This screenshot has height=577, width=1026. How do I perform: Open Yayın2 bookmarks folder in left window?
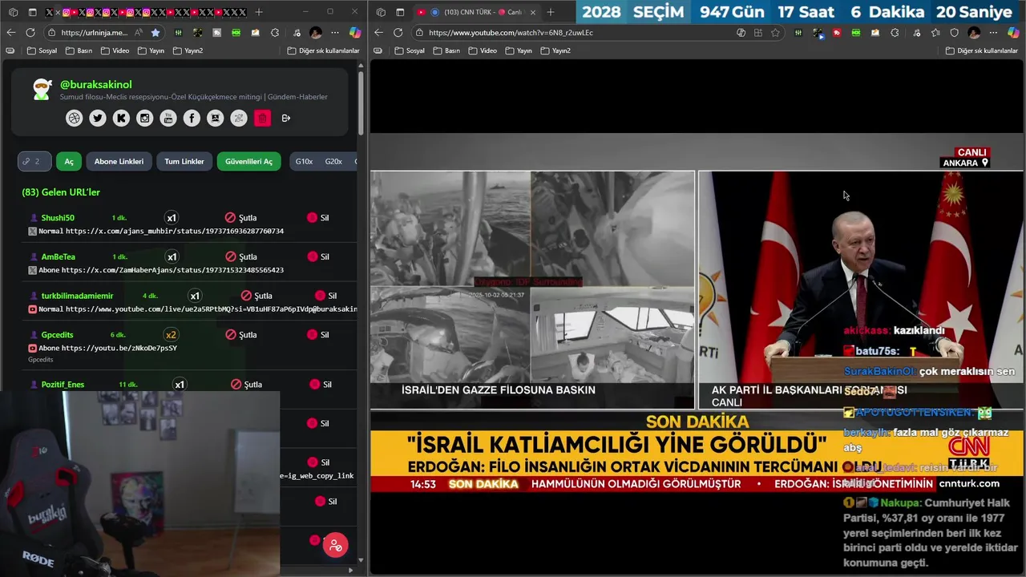point(188,50)
